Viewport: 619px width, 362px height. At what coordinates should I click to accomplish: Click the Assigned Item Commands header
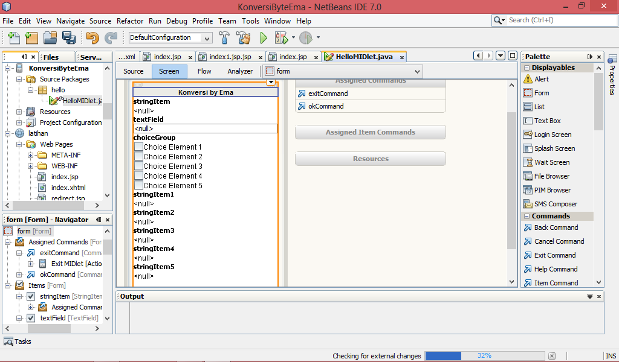click(x=371, y=132)
